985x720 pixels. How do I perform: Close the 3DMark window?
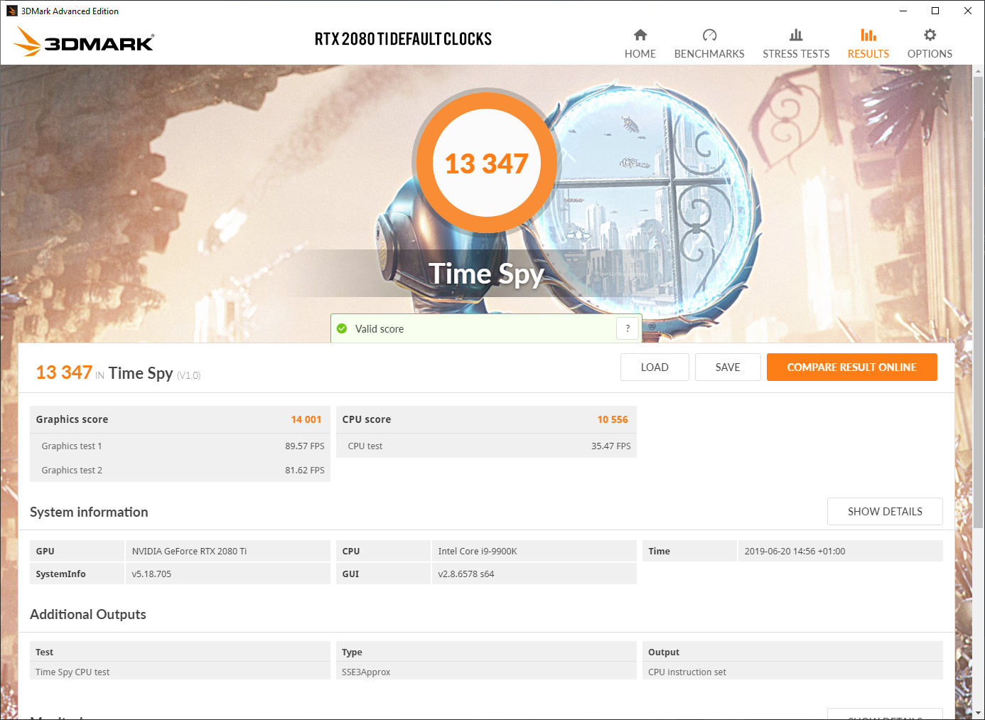[x=968, y=11]
